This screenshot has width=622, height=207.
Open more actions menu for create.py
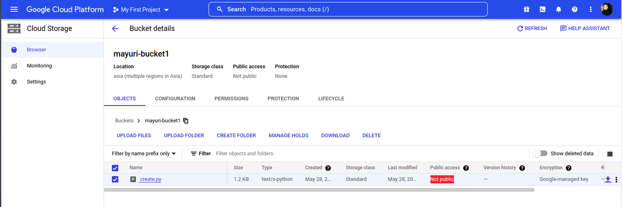[616, 180]
